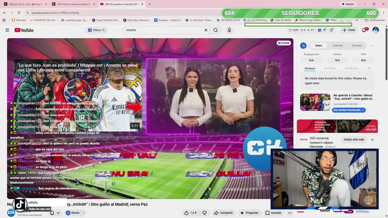Select the 24 hours range
The width and height of the screenshot is (388, 218).
click(x=310, y=68)
